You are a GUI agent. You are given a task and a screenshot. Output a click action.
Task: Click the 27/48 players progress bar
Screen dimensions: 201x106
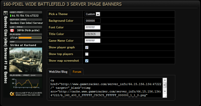tap(30, 38)
